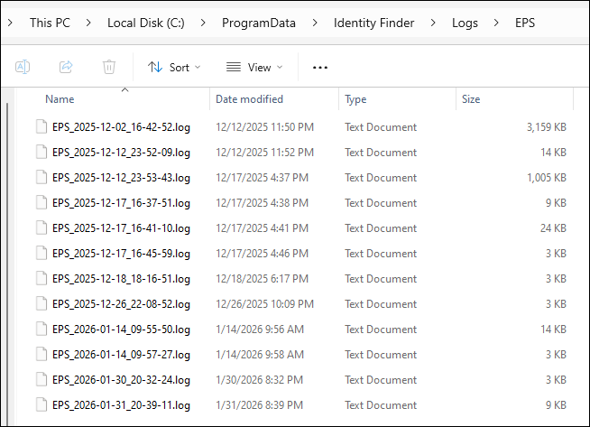Select file EPS_2025-12-12_23-52-09.log
The height and width of the screenshot is (427, 590).
click(121, 153)
